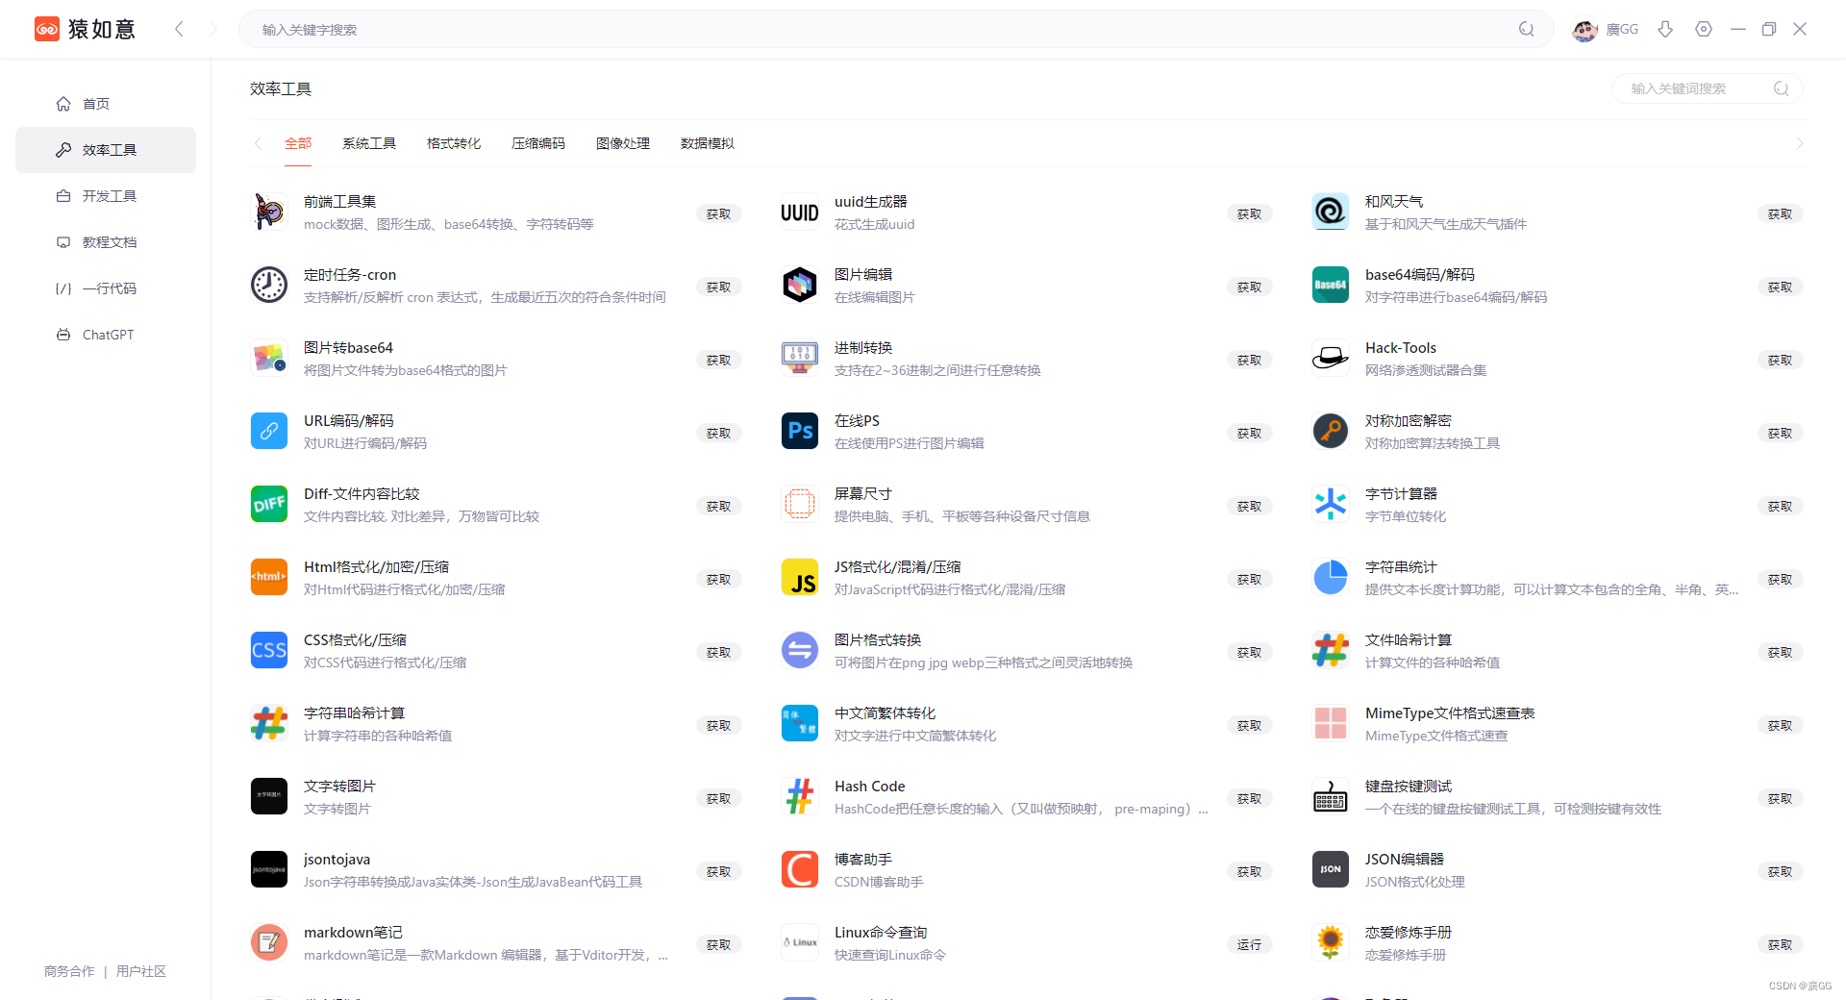This screenshot has height=1000, width=1846.
Task: Open the 在线PS Photoshop icon
Action: [x=800, y=432]
